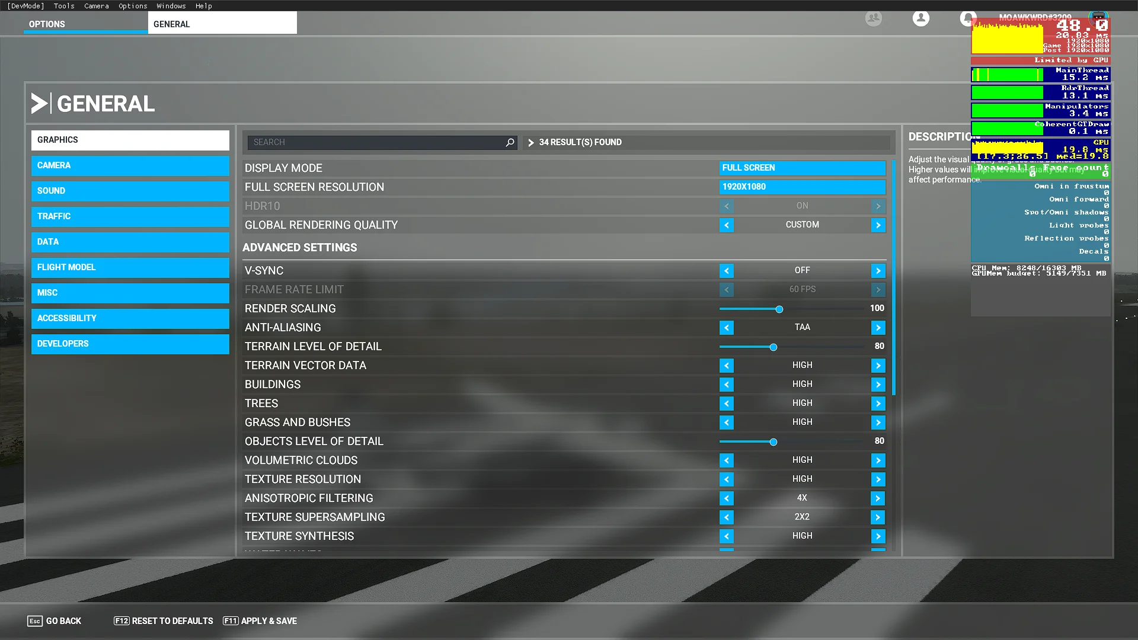This screenshot has height=640, width=1138.
Task: Click left arrow for Buildings quality
Action: (726, 384)
